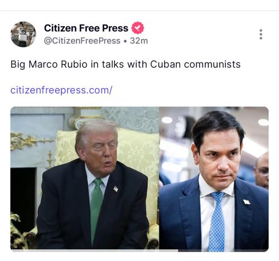Open the citizenfreepress.com link
Viewport: 279px width, 261px height.
pos(61,90)
